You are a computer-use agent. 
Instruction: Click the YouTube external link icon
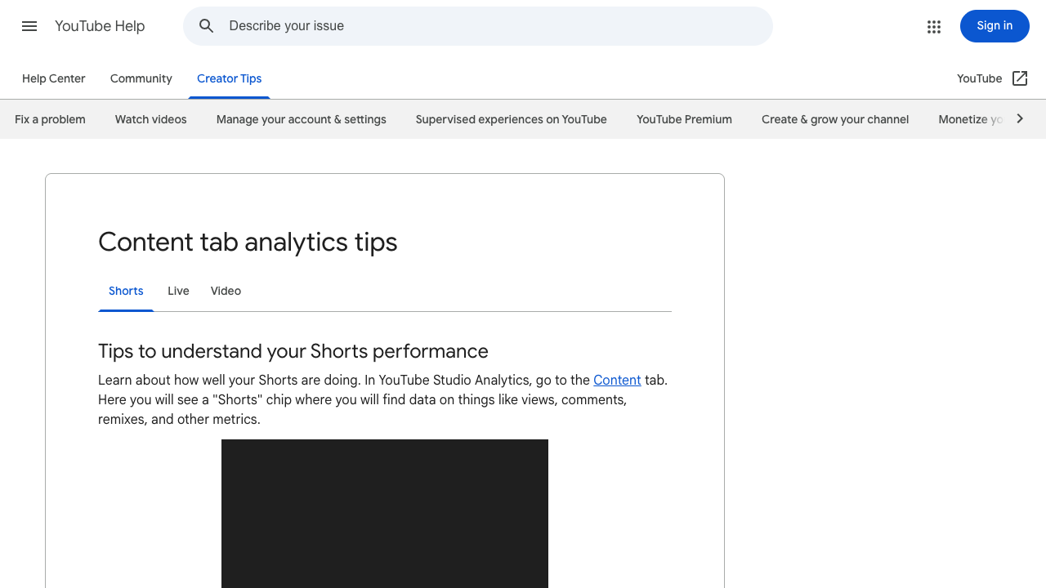click(x=1020, y=78)
